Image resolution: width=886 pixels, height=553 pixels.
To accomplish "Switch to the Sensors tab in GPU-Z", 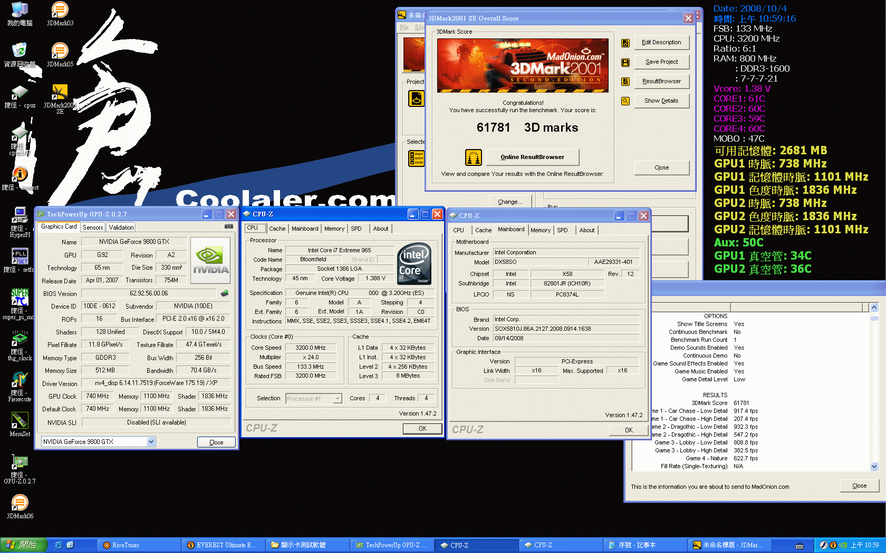I will [x=93, y=228].
